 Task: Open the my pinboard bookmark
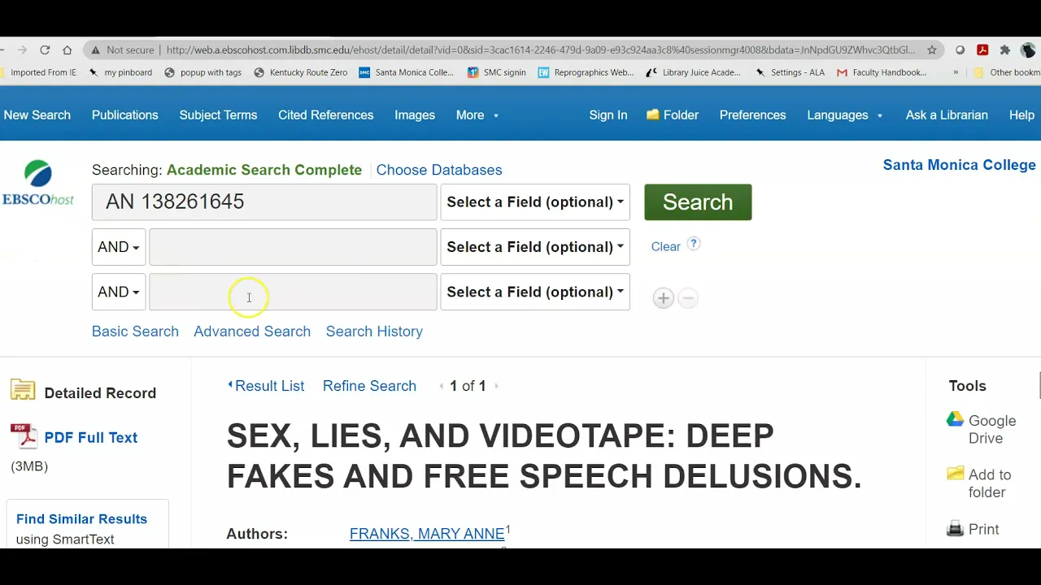(x=120, y=72)
